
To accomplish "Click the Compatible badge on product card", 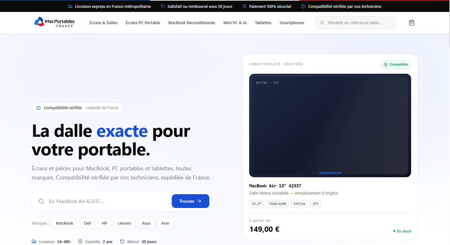I will 395,64.
